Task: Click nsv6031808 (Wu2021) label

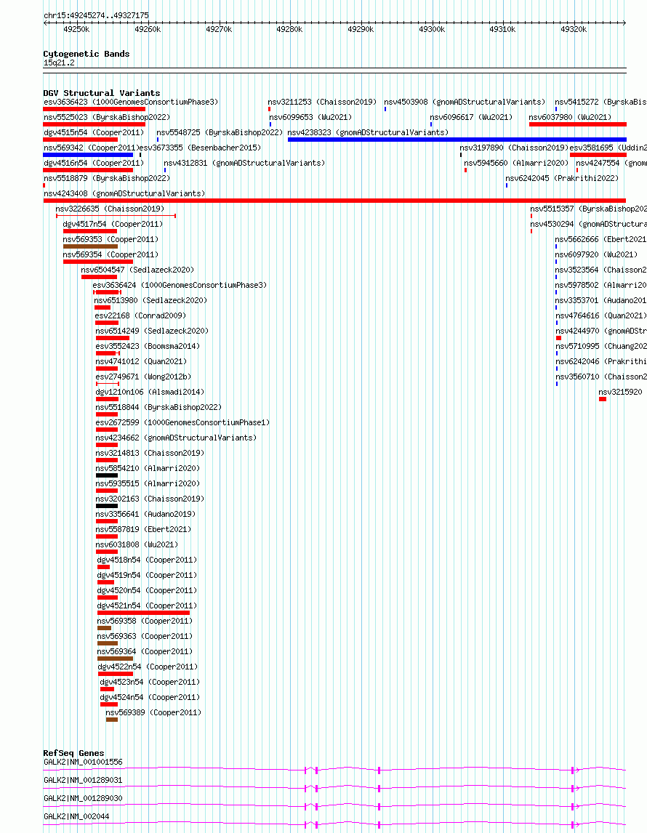Action: (x=137, y=545)
